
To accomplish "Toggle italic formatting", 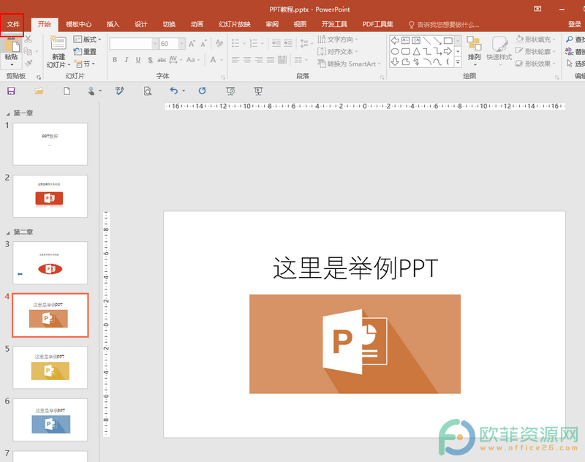I will (127, 60).
